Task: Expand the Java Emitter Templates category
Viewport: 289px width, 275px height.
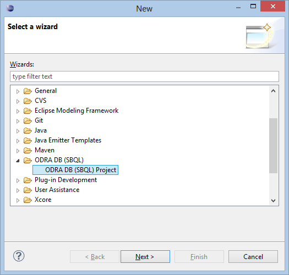Action: tap(18, 141)
